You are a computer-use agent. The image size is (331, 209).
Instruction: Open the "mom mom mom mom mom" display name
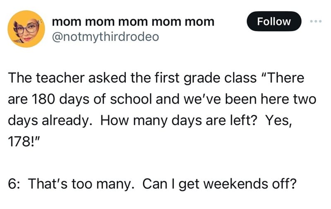tap(133, 22)
